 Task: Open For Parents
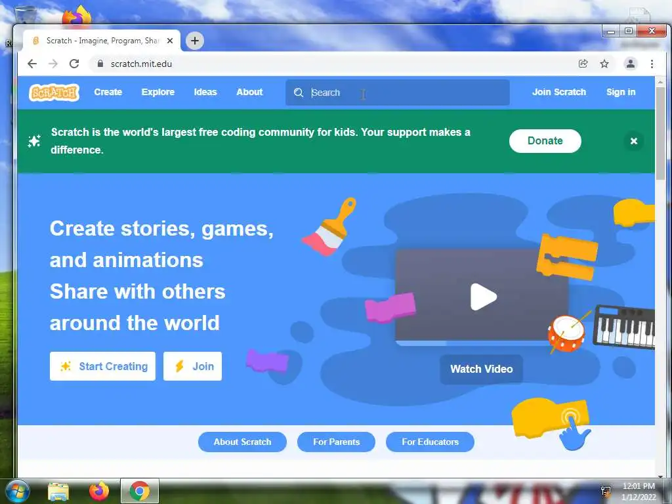point(337,442)
